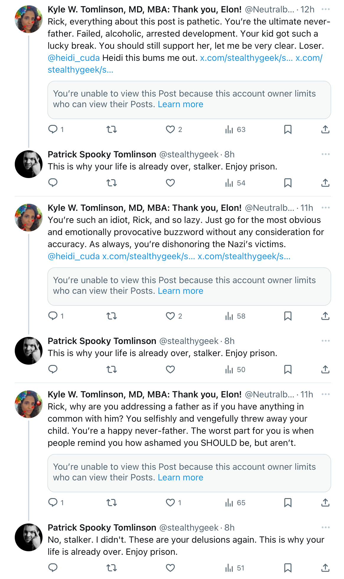
Task: Open Patrick Spooky Tomlinson's avatar in the last reply
Action: (29, 537)
